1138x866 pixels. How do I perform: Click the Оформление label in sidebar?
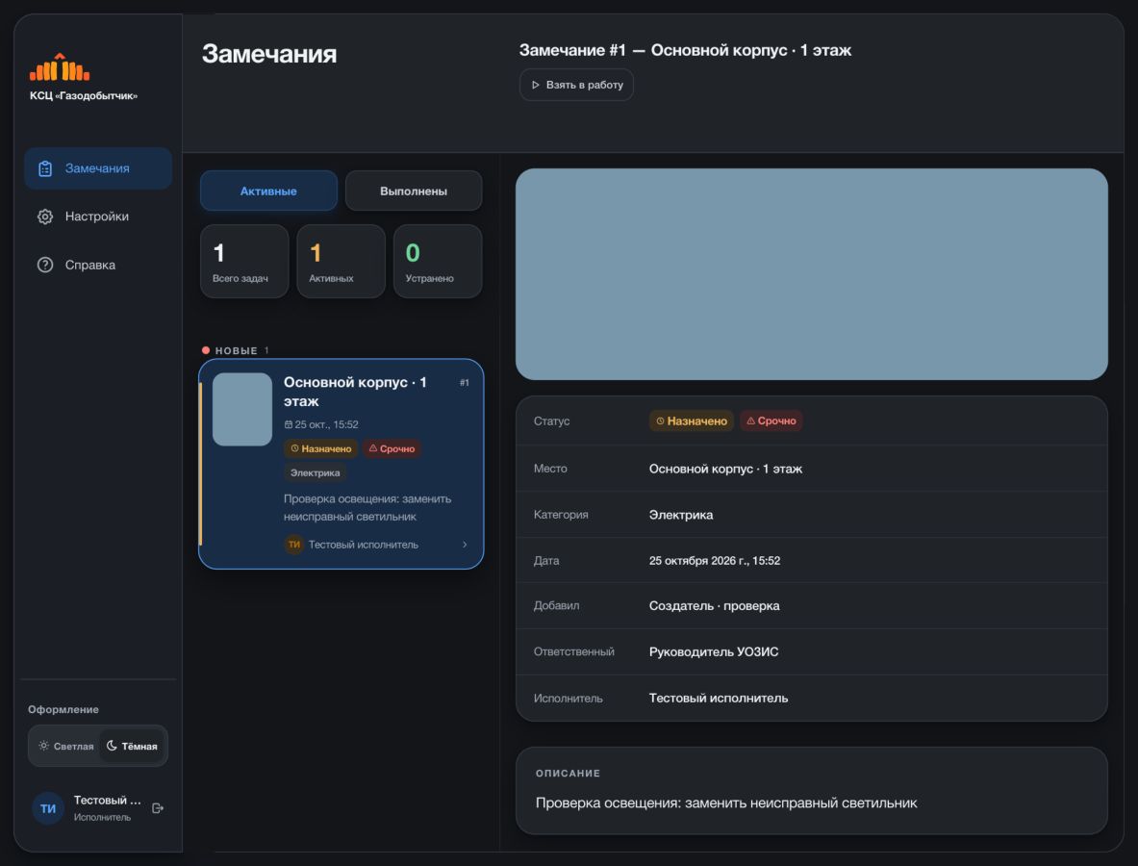click(63, 709)
